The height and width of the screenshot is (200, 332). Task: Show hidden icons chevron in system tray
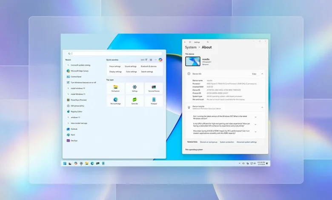coord(240,163)
